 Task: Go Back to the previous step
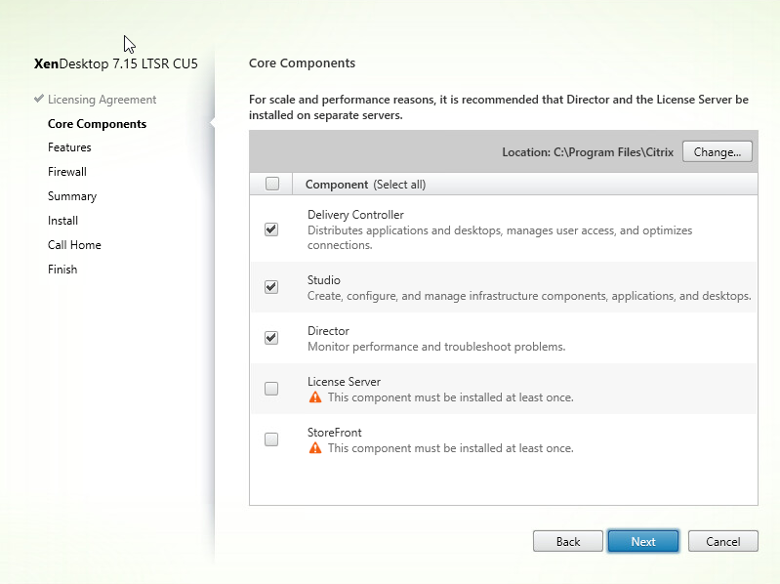567,541
